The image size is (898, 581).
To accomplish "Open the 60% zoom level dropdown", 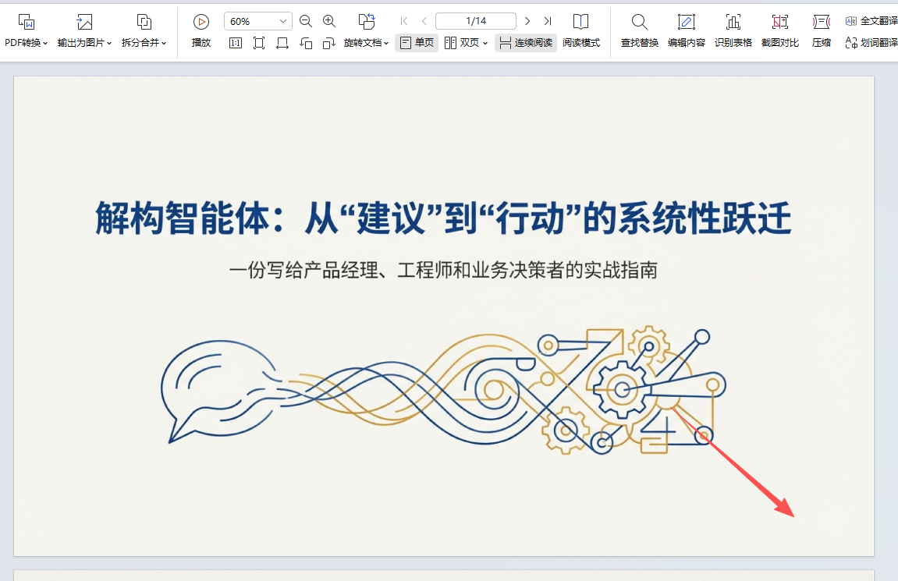I will pyautogui.click(x=257, y=22).
